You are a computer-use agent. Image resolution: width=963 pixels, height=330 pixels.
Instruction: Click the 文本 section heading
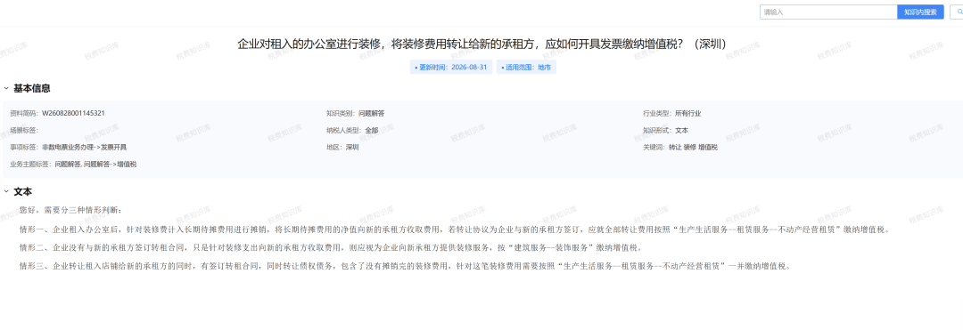point(22,191)
